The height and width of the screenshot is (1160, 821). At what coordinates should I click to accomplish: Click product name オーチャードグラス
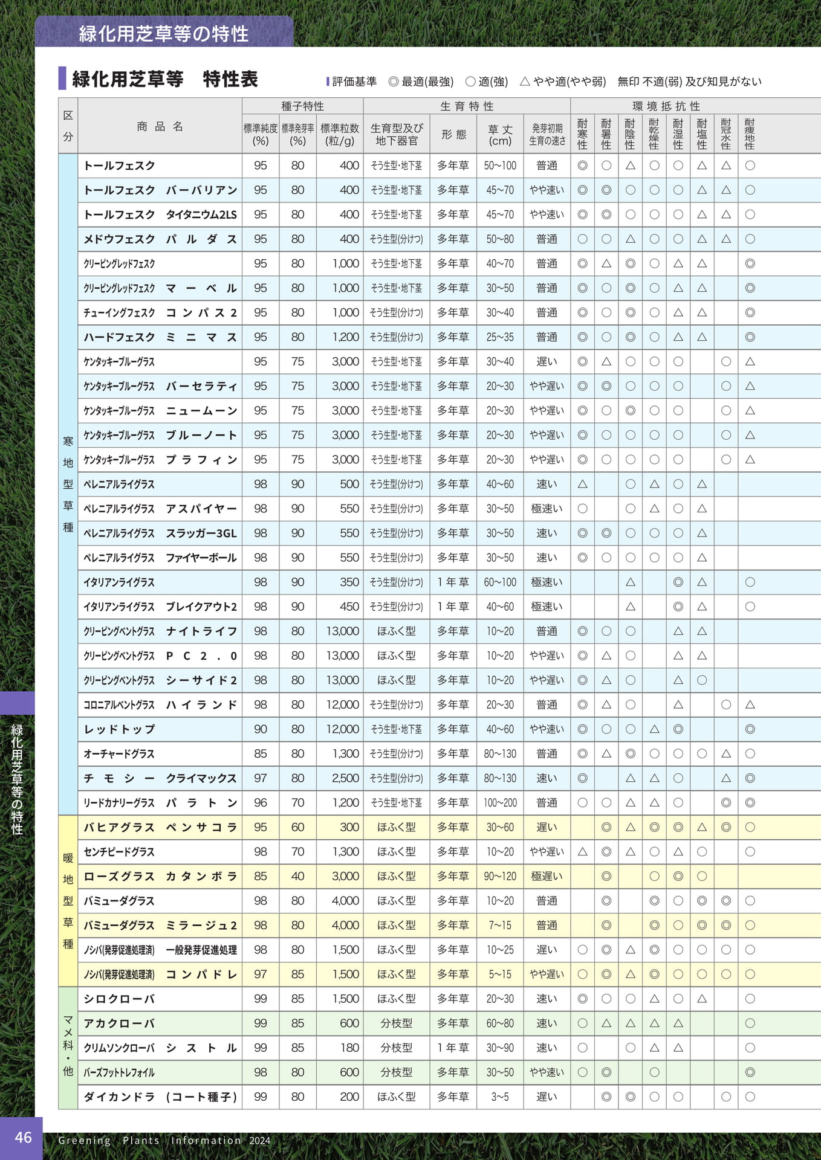(x=119, y=754)
